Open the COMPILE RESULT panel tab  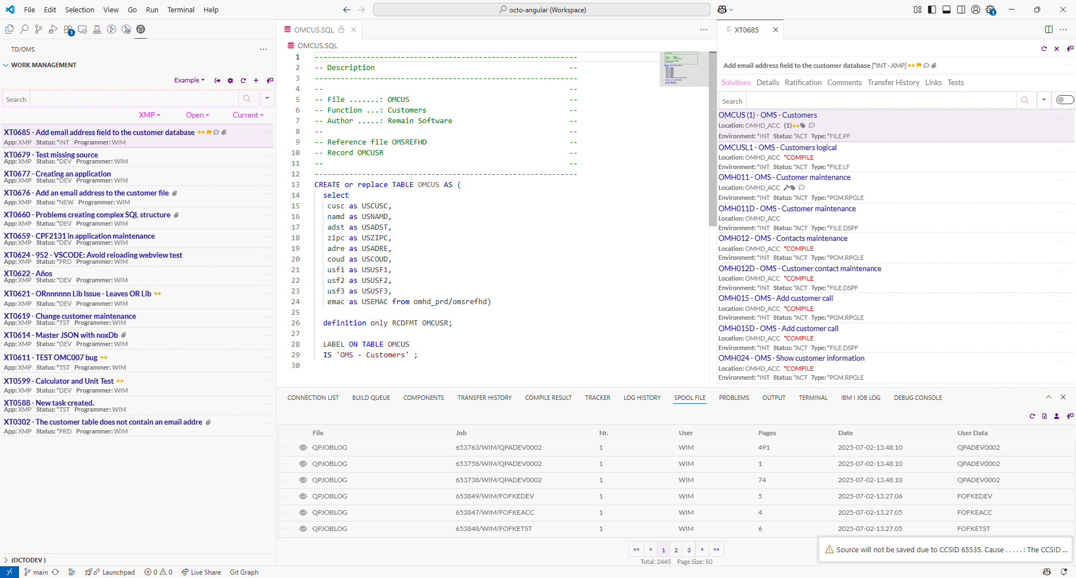[x=548, y=398]
